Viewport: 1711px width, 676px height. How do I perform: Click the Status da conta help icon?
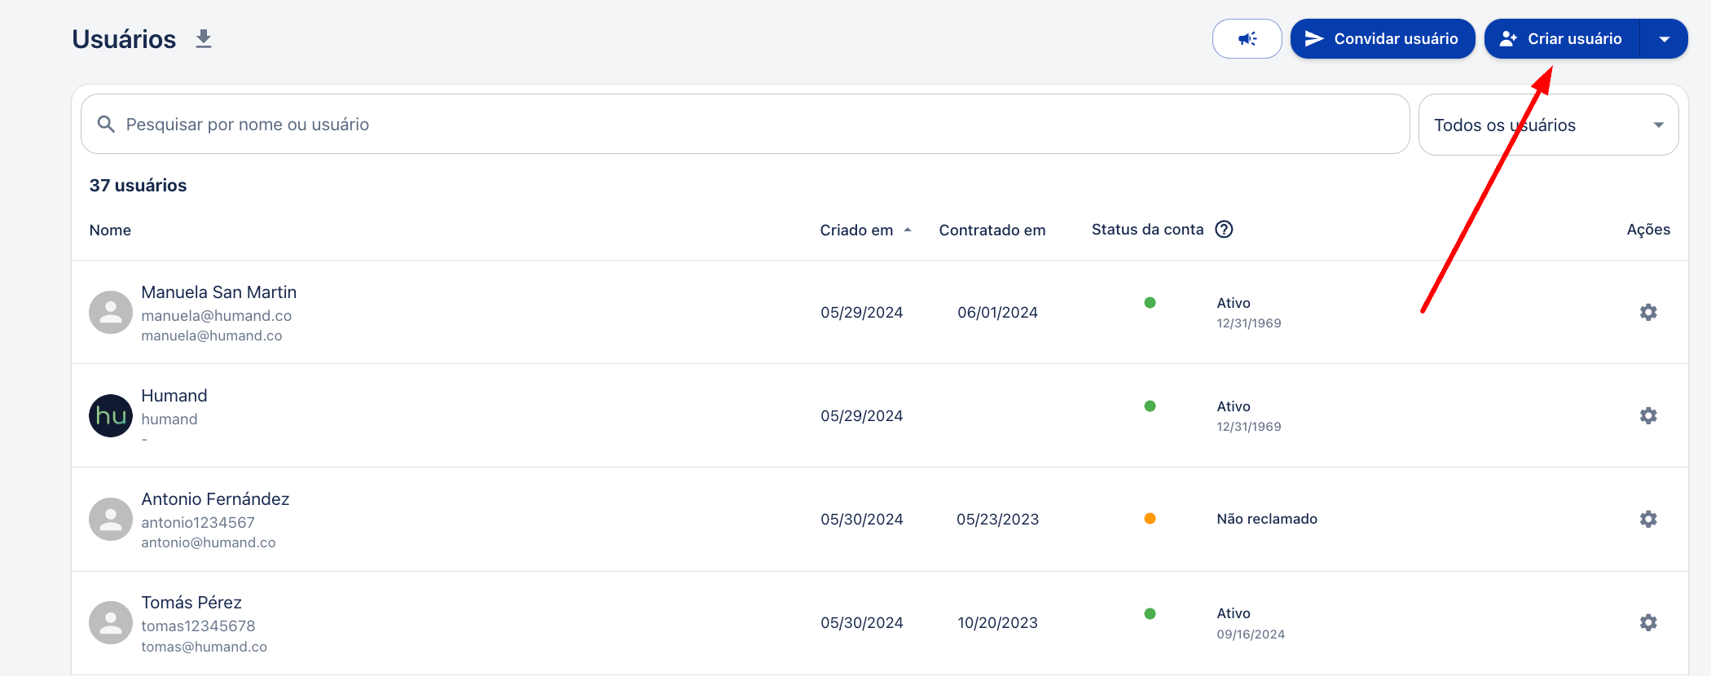click(x=1224, y=230)
